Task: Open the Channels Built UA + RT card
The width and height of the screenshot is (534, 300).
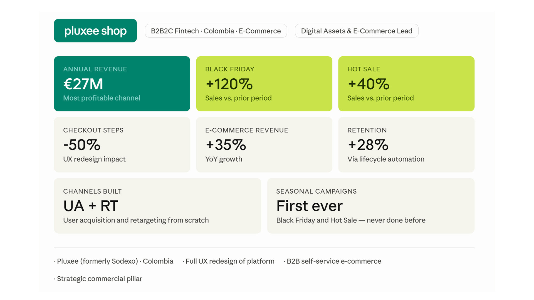Action: point(157,206)
